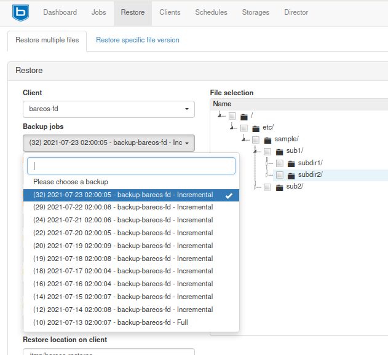Enable the sub2/ folder checkbox
Image resolution: width=388 pixels, height=355 pixels.
click(267, 187)
